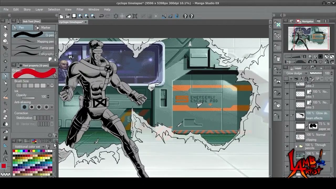Open the anti-aliasing dropdown arrow

(52, 107)
